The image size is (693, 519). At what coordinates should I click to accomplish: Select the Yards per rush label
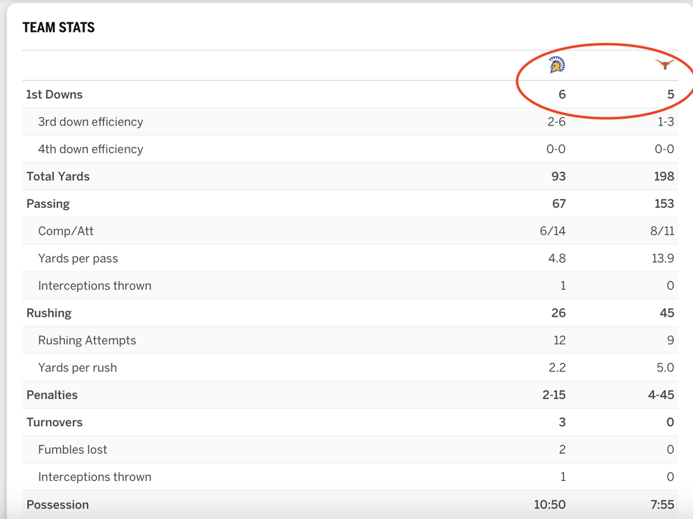[x=78, y=368]
